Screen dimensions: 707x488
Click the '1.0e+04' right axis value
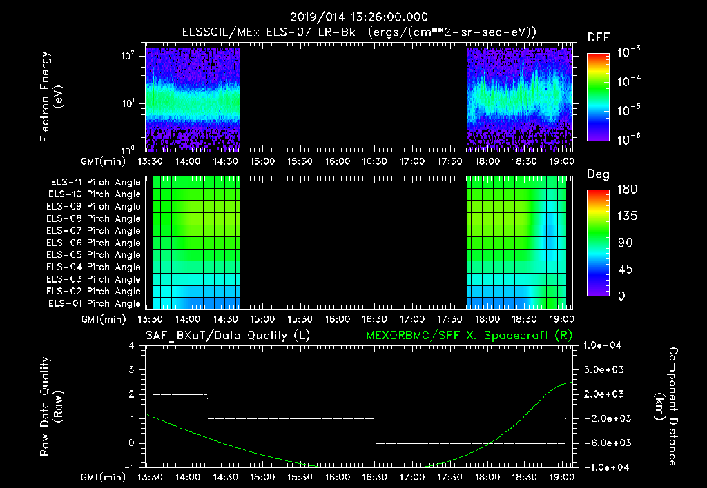[602, 345]
